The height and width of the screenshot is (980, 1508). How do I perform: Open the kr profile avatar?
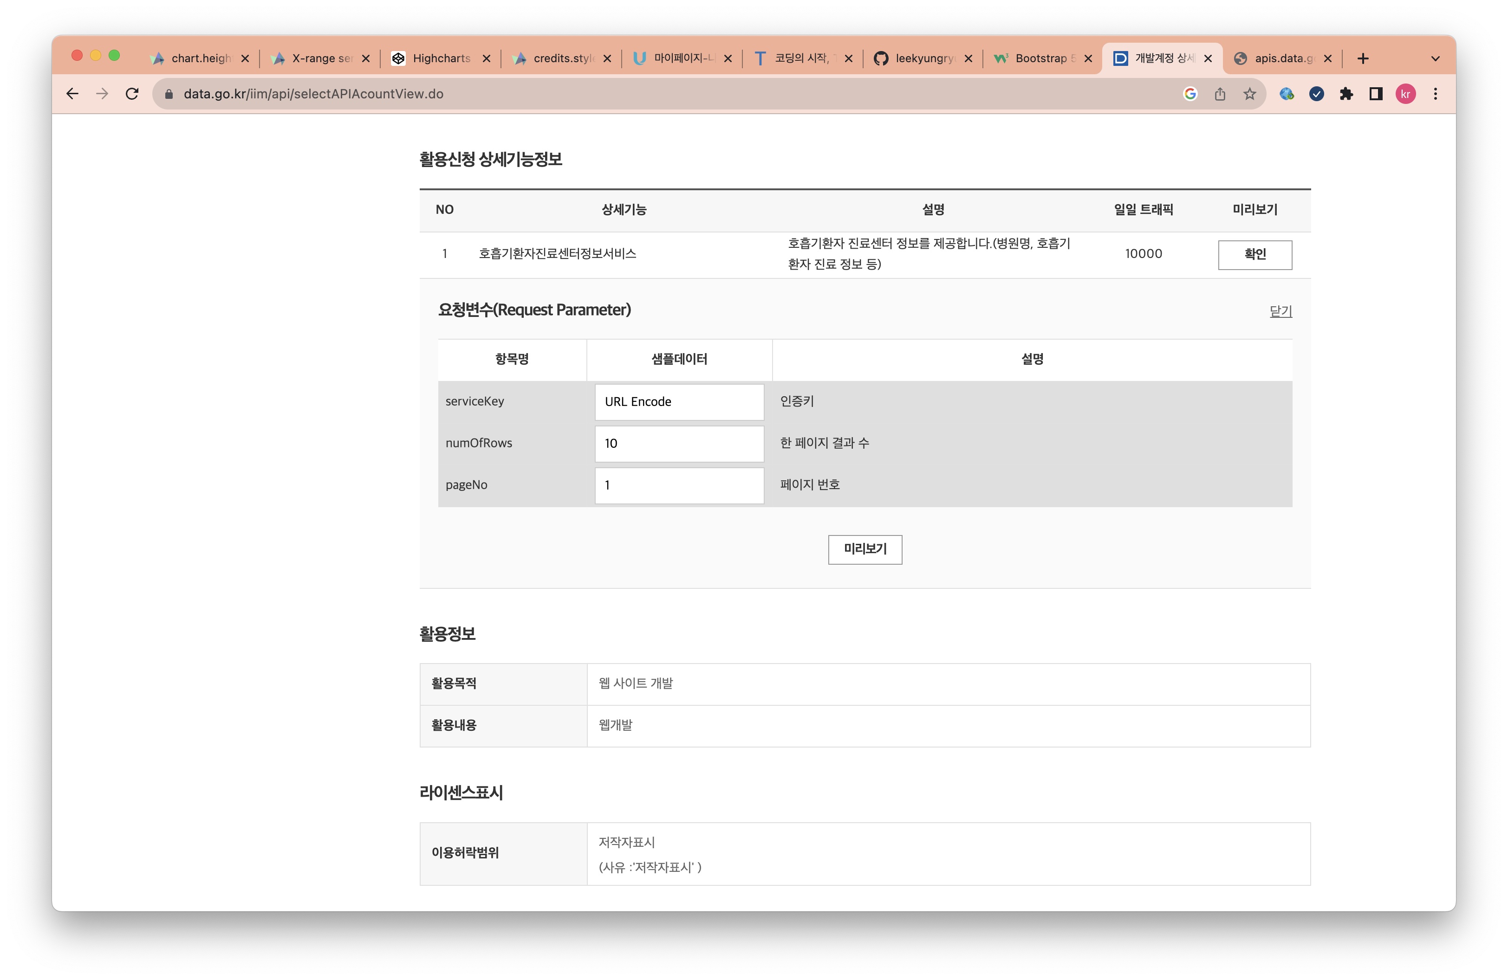[1405, 94]
